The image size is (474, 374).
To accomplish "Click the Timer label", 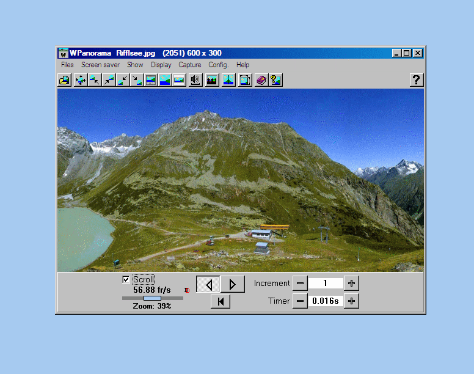I will point(279,301).
